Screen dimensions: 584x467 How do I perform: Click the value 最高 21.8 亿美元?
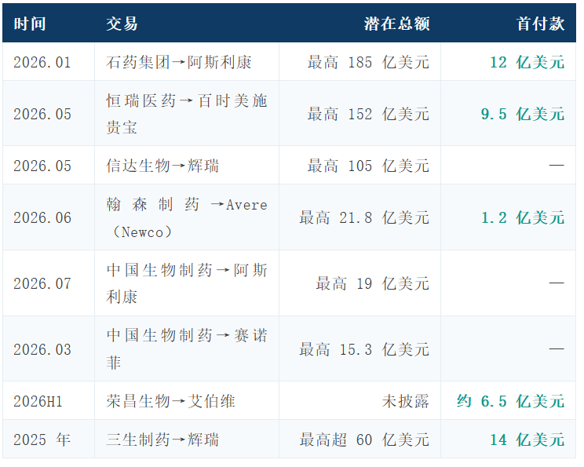(x=364, y=217)
